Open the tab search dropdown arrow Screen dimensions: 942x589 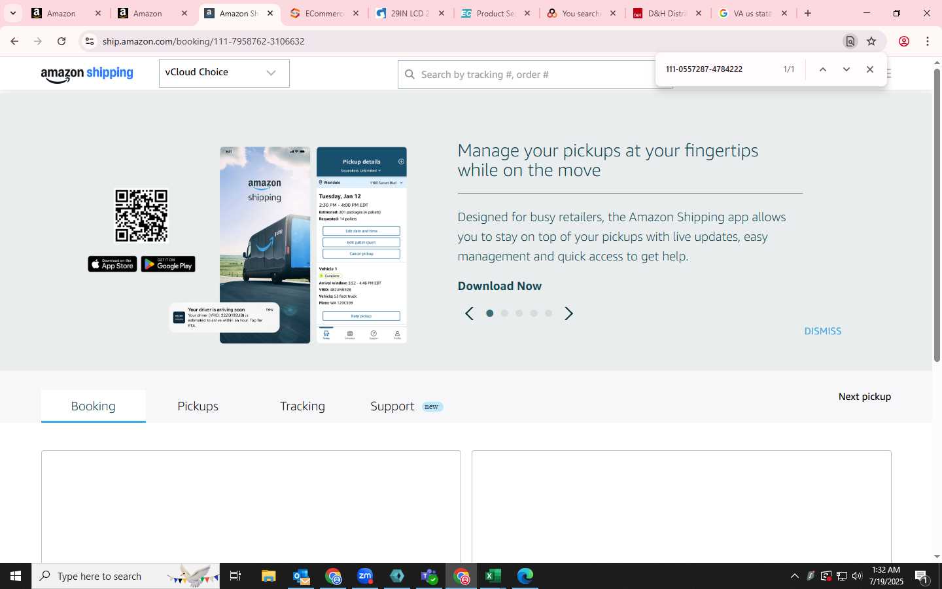coord(12,13)
